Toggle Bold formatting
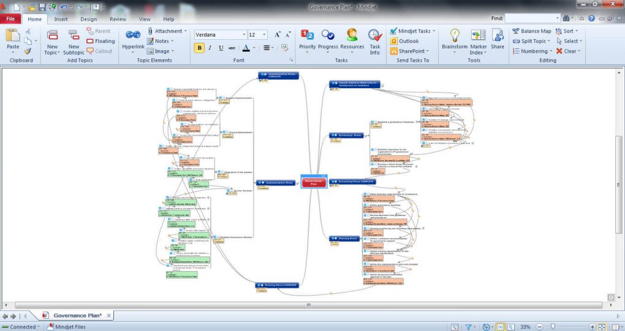This screenshot has height=331, width=625. point(199,48)
